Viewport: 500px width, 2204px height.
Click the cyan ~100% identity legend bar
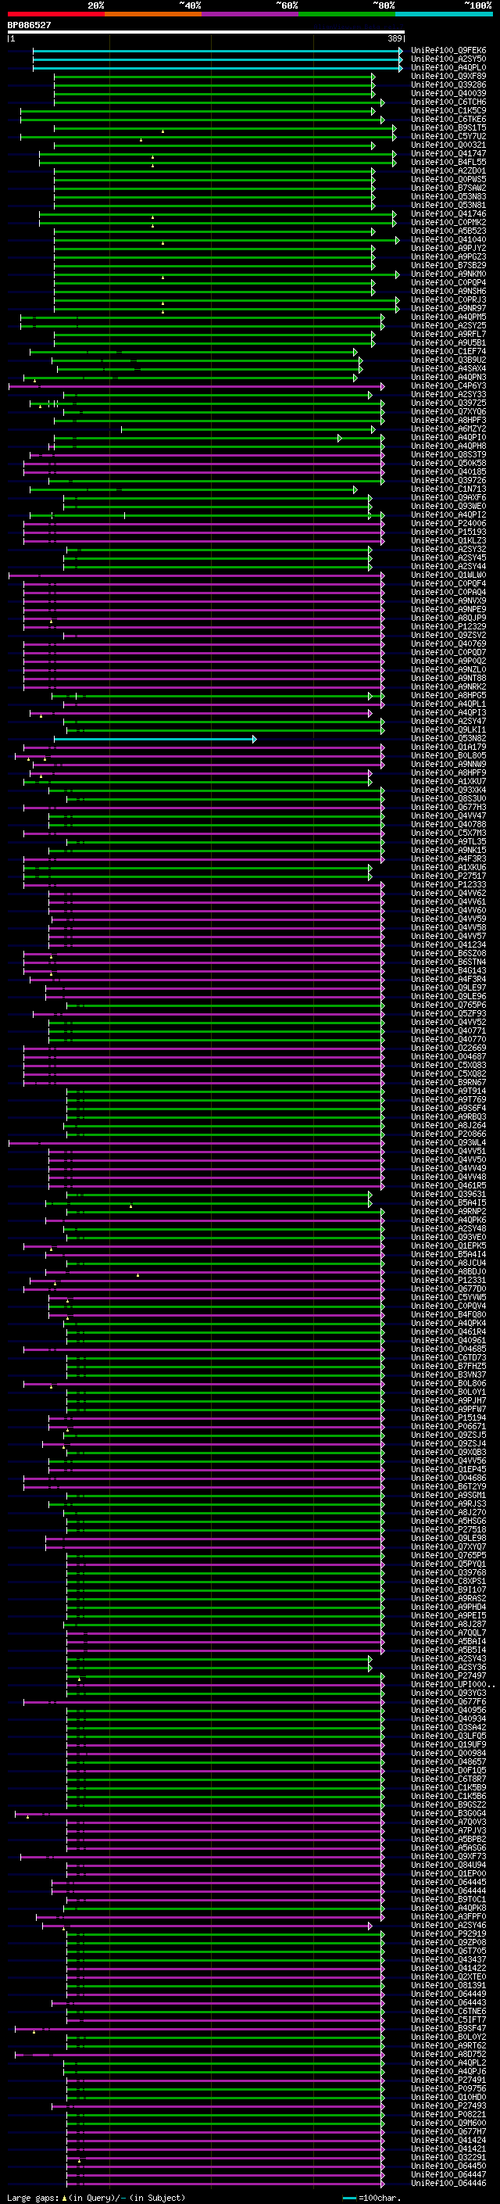444,14
